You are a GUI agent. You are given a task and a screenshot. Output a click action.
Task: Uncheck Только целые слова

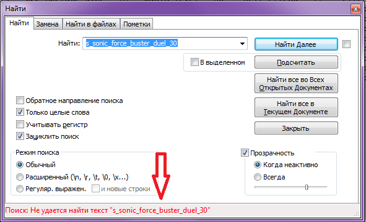[x=20, y=112]
